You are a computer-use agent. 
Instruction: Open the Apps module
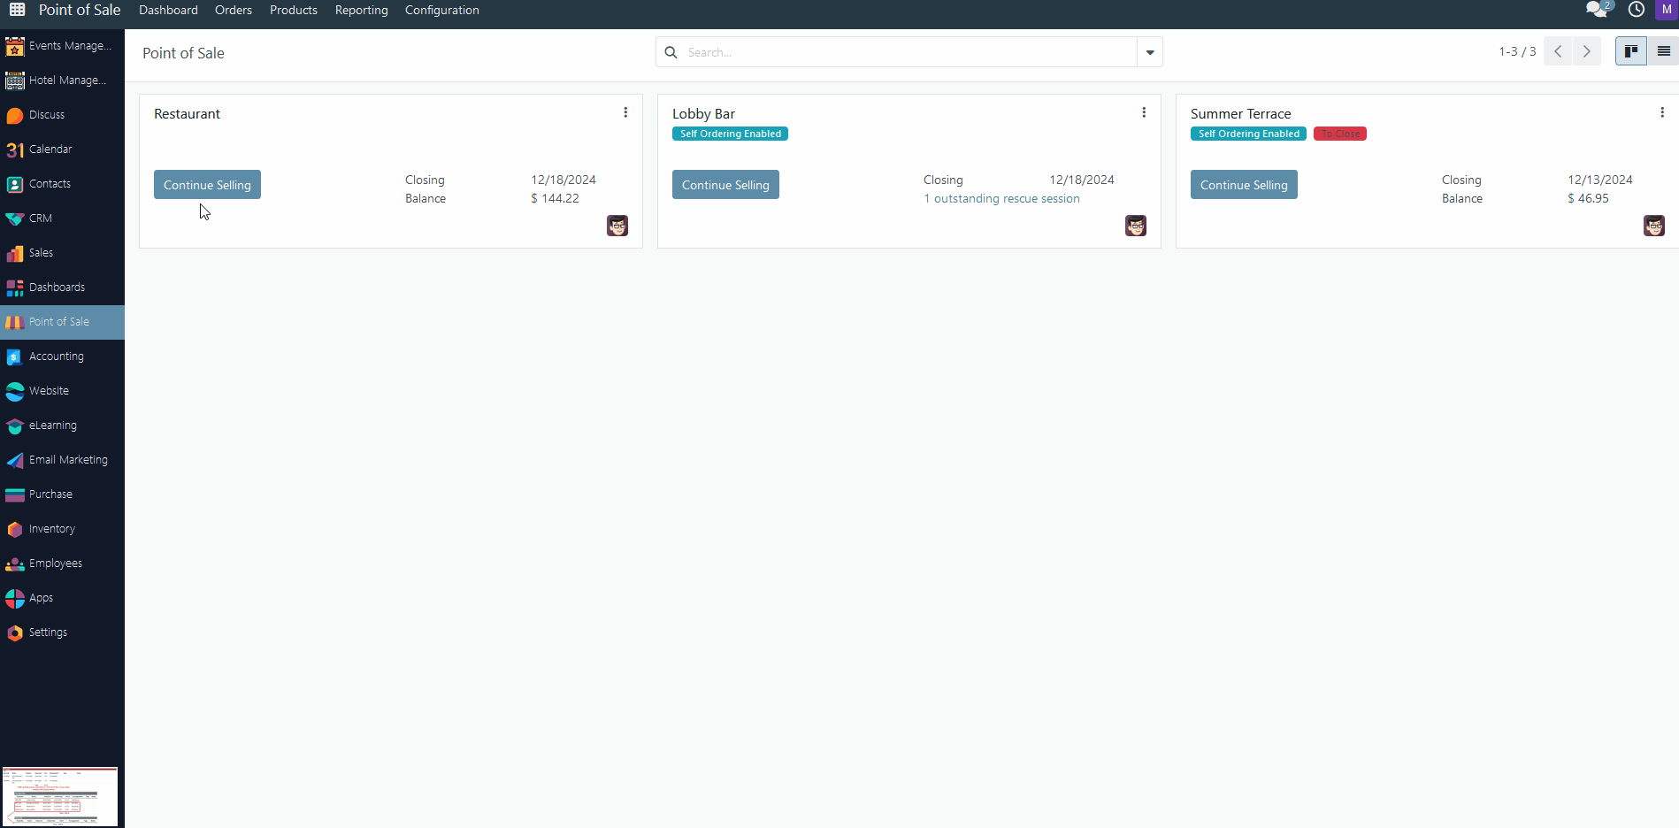coord(62,598)
